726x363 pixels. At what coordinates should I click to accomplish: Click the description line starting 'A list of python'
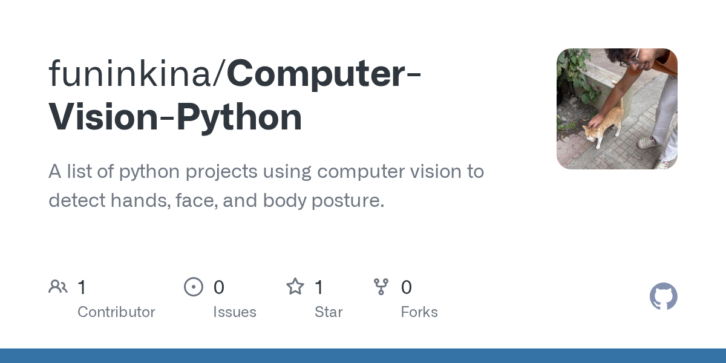click(266, 172)
